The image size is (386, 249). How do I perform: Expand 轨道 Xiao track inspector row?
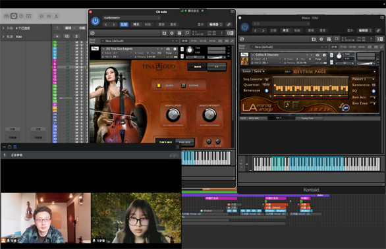(x=3, y=36)
